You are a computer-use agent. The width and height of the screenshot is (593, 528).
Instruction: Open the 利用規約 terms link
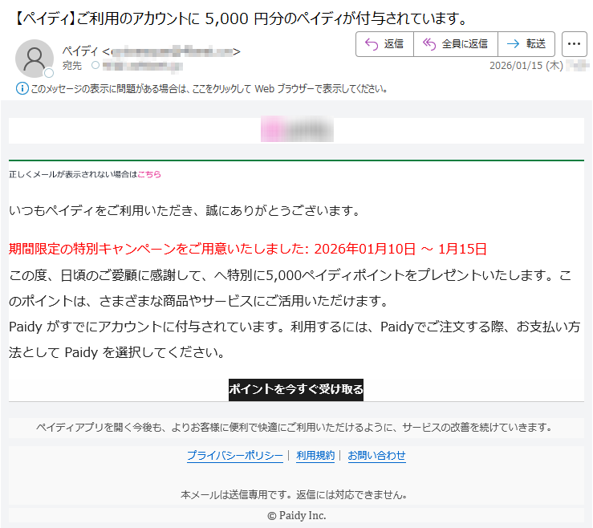point(315,456)
